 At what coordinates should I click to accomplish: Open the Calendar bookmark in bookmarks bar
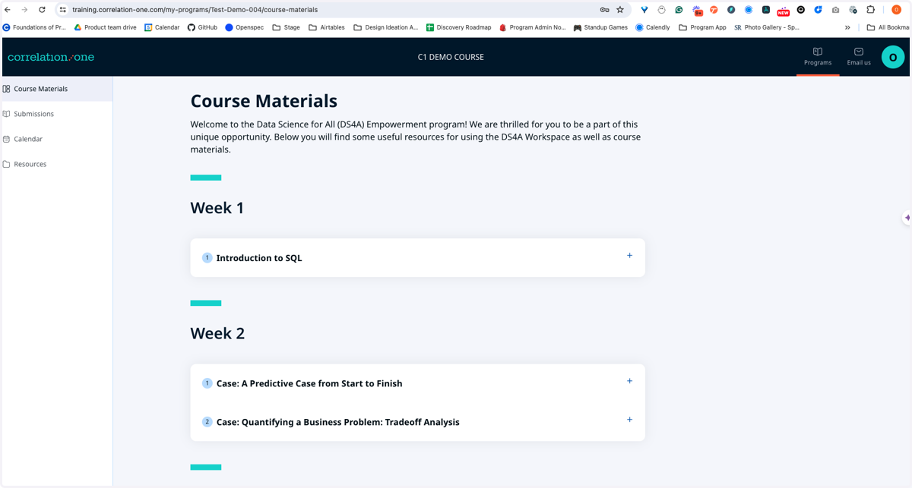[x=162, y=27]
